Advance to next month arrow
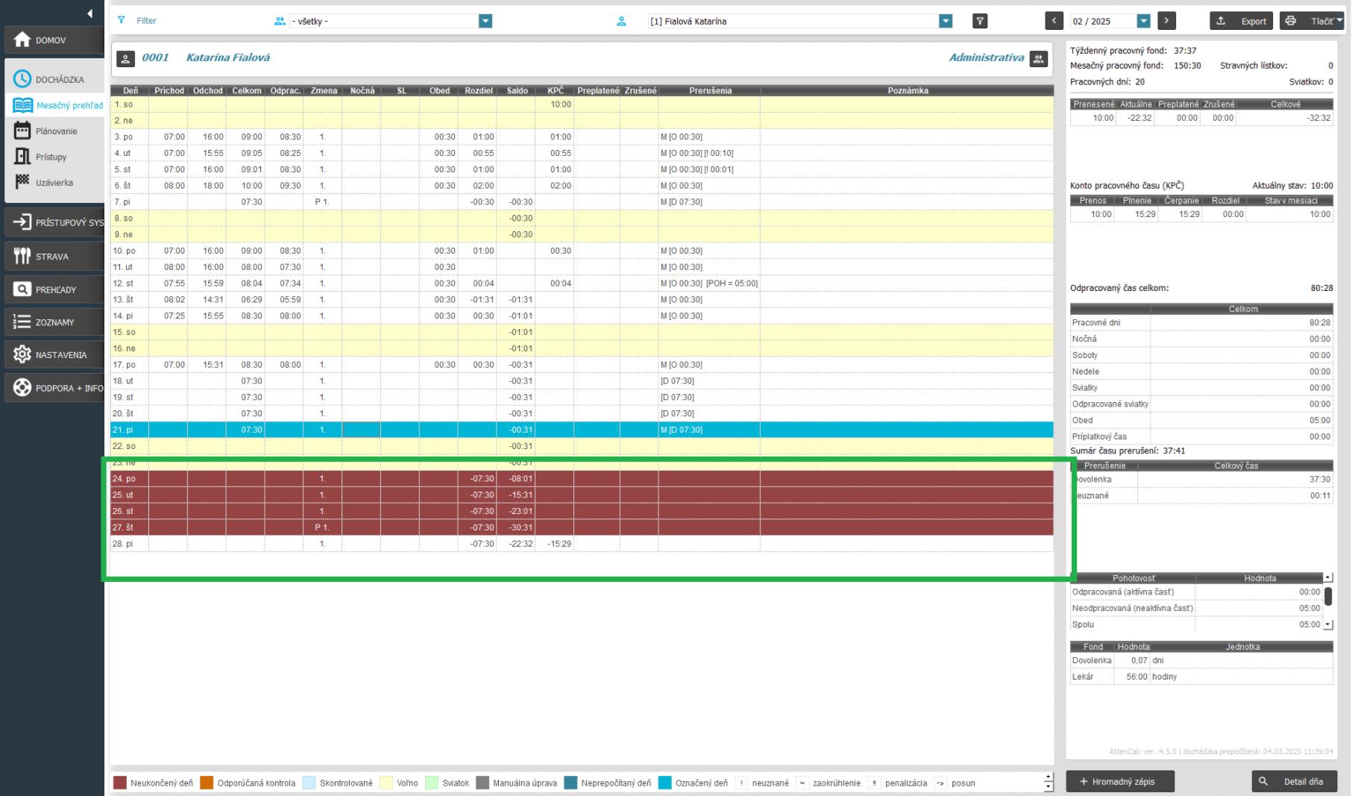The height and width of the screenshot is (796, 1352). [x=1167, y=22]
